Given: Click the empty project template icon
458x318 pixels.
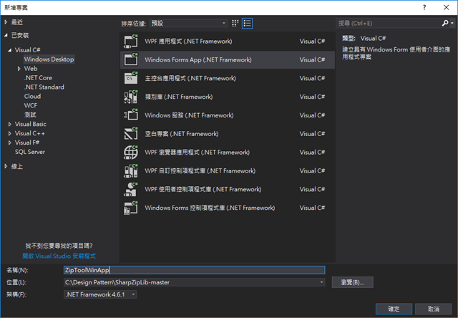Looking at the screenshot, I should pos(130,134).
